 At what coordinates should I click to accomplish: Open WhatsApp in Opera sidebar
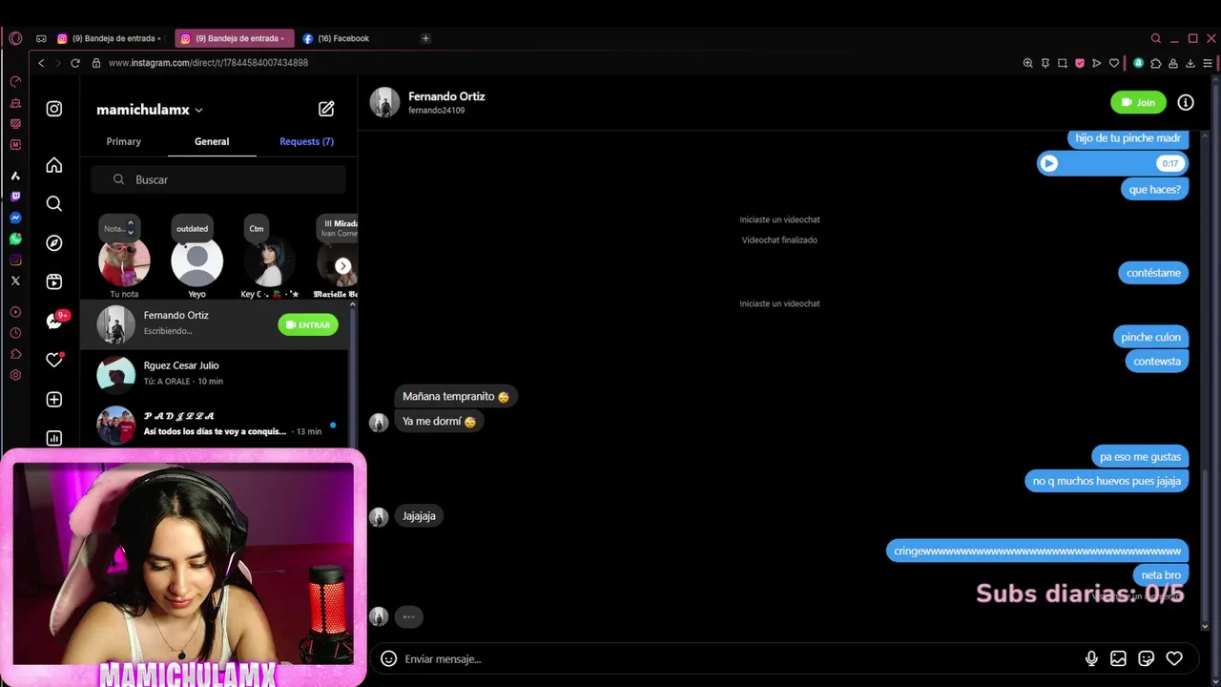click(x=15, y=239)
